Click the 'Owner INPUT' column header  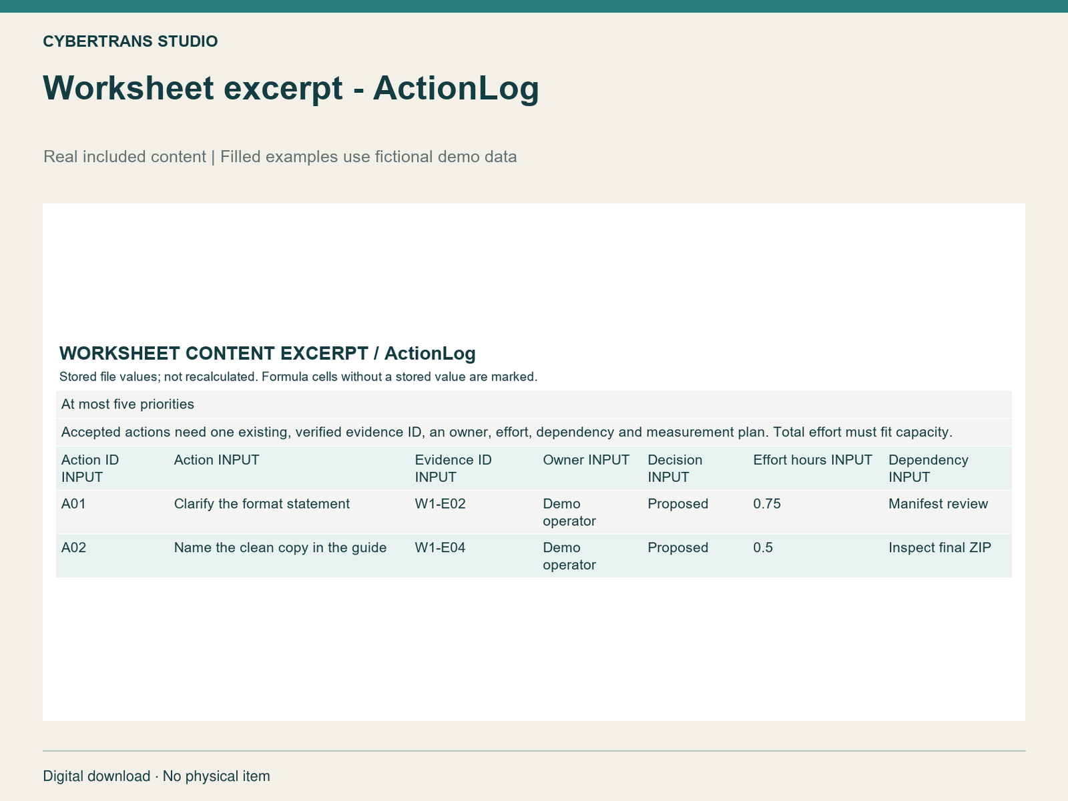590,469
